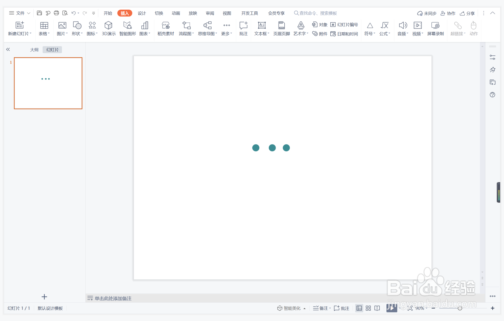Switch to the 大纲 outline tab
The image size is (504, 321).
(34, 50)
